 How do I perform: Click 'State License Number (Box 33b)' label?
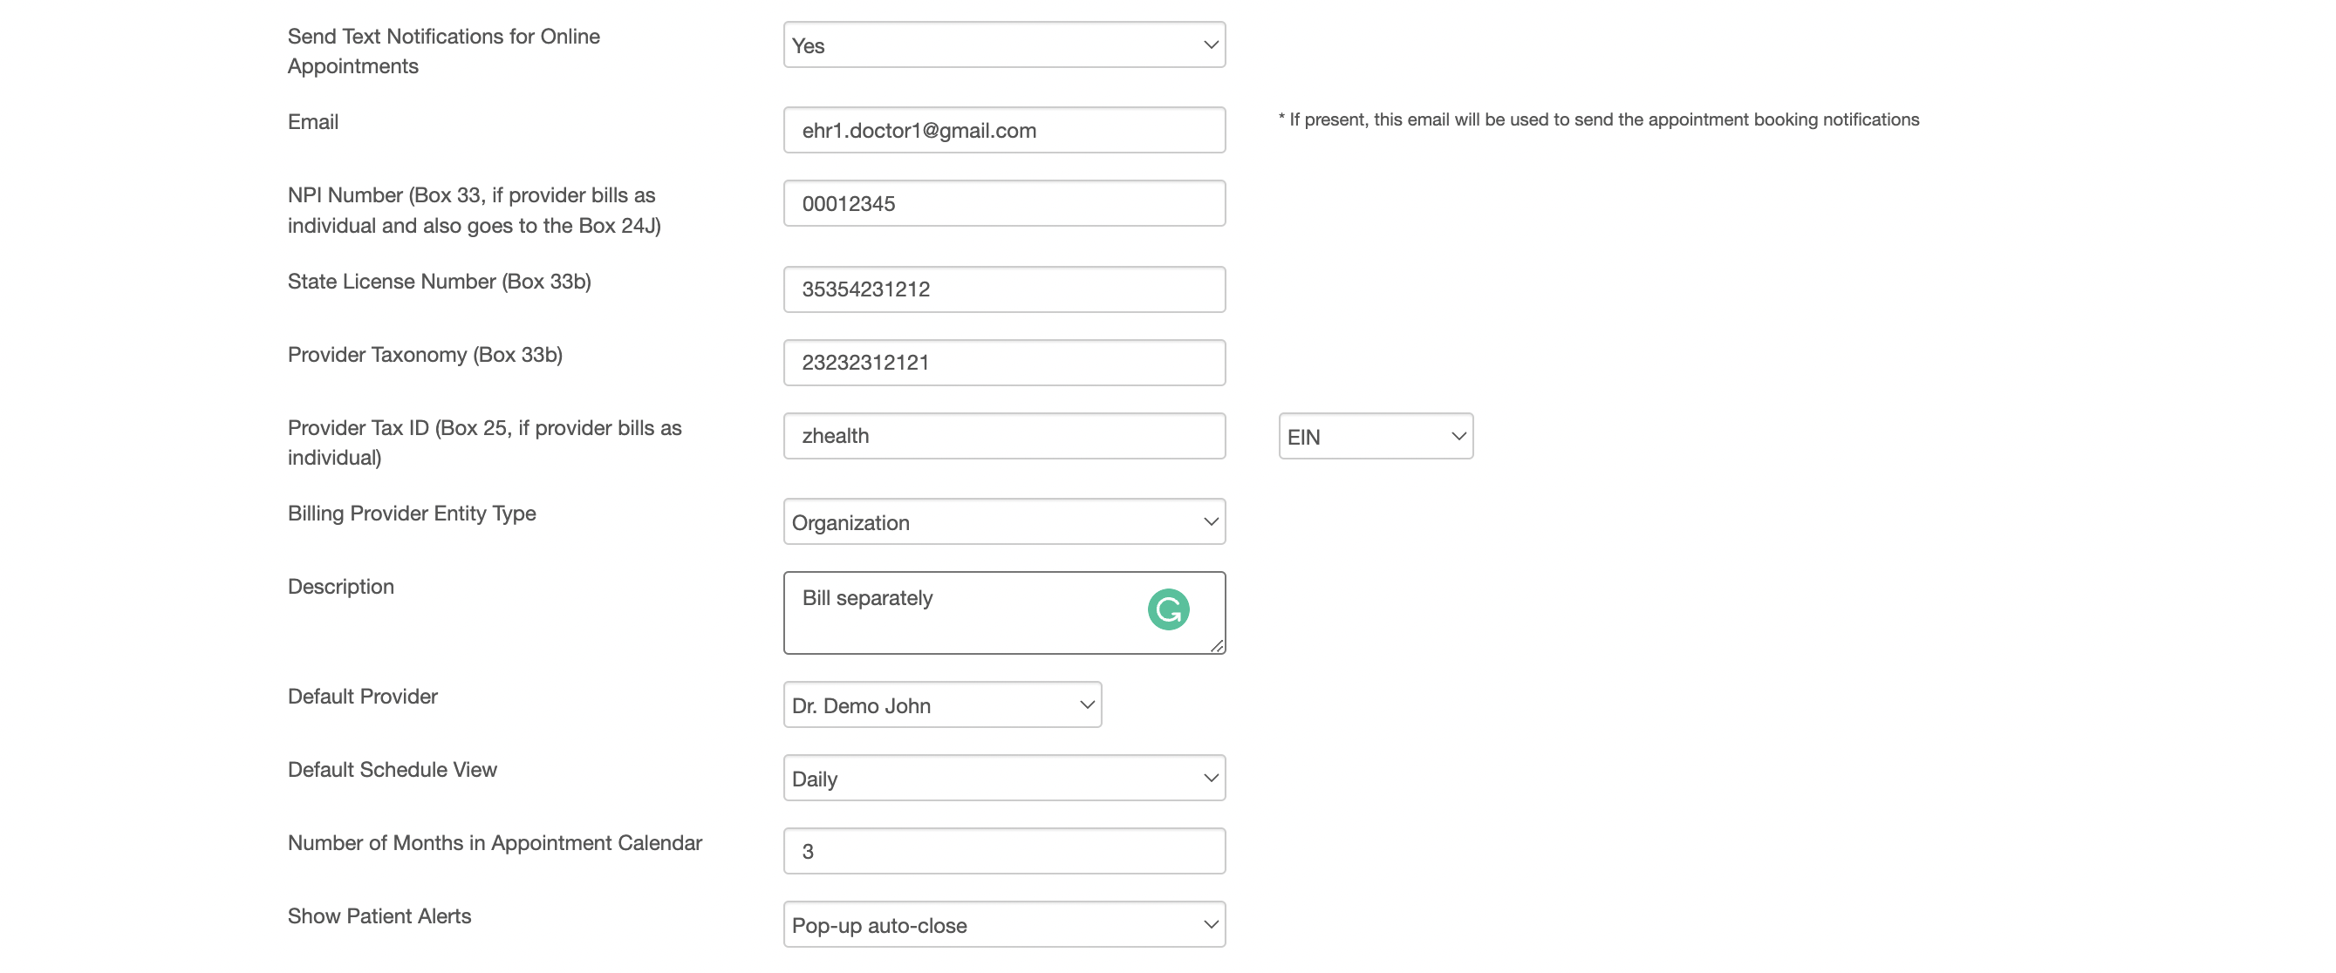coord(439,281)
